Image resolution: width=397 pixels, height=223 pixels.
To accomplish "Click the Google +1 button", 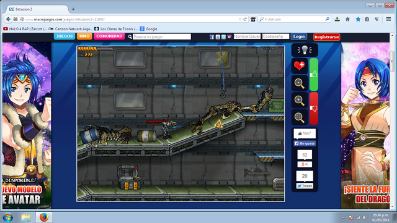I will pos(305,164).
